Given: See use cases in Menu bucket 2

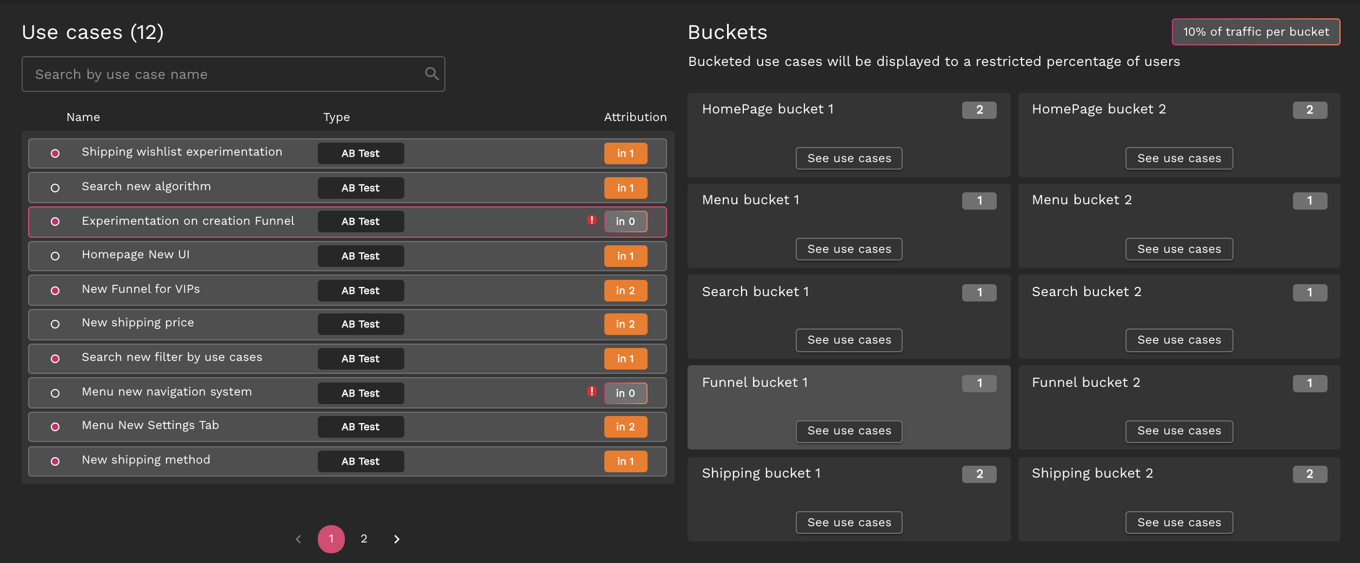Looking at the screenshot, I should (1179, 249).
